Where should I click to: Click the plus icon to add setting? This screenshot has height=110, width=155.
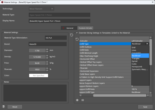(x=77, y=100)
